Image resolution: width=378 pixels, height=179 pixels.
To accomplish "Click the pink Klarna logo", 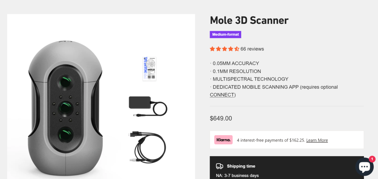I will (x=223, y=140).
